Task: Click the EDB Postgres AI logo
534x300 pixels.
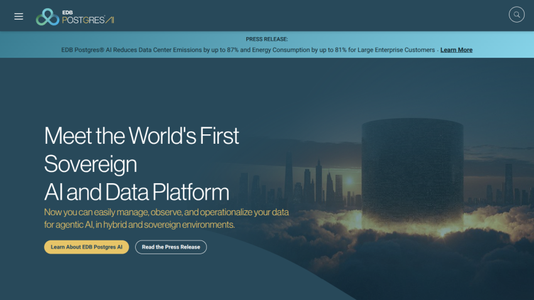Action: (x=75, y=17)
